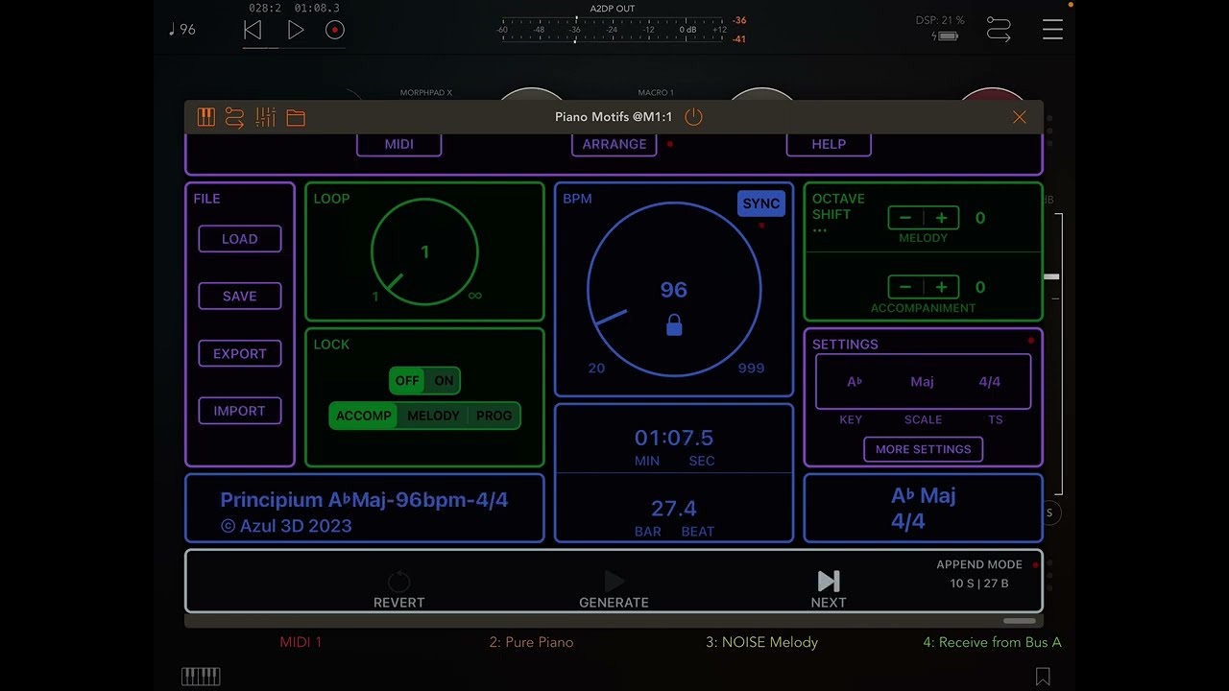Tap the tempo note 96 indicator
Viewport: 1229px width, 691px height.
pyautogui.click(x=181, y=30)
